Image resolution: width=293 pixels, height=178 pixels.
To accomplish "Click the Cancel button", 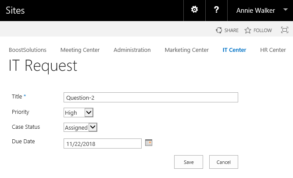I will pos(224,162).
